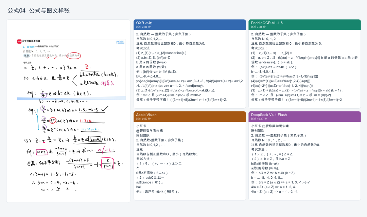Click '@管综数学看朱曦' in Apple Vision panel

[x=150, y=131]
